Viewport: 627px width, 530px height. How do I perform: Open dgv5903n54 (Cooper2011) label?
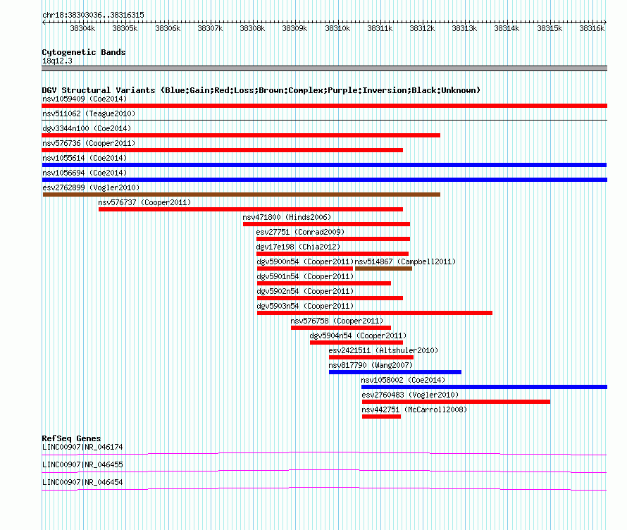(x=305, y=306)
